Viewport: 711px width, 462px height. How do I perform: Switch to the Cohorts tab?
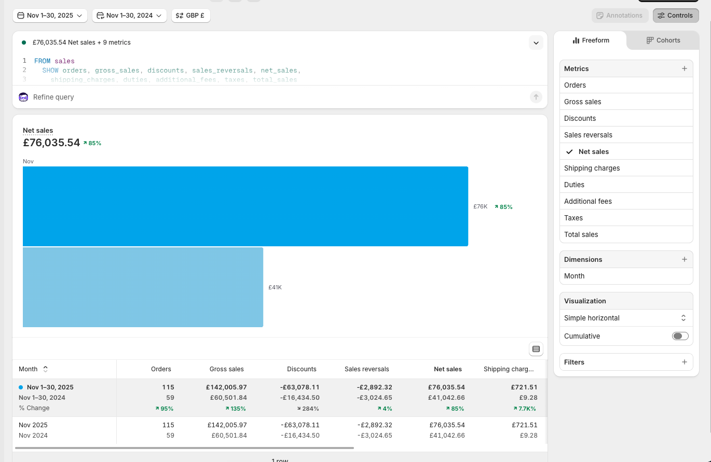click(x=663, y=40)
